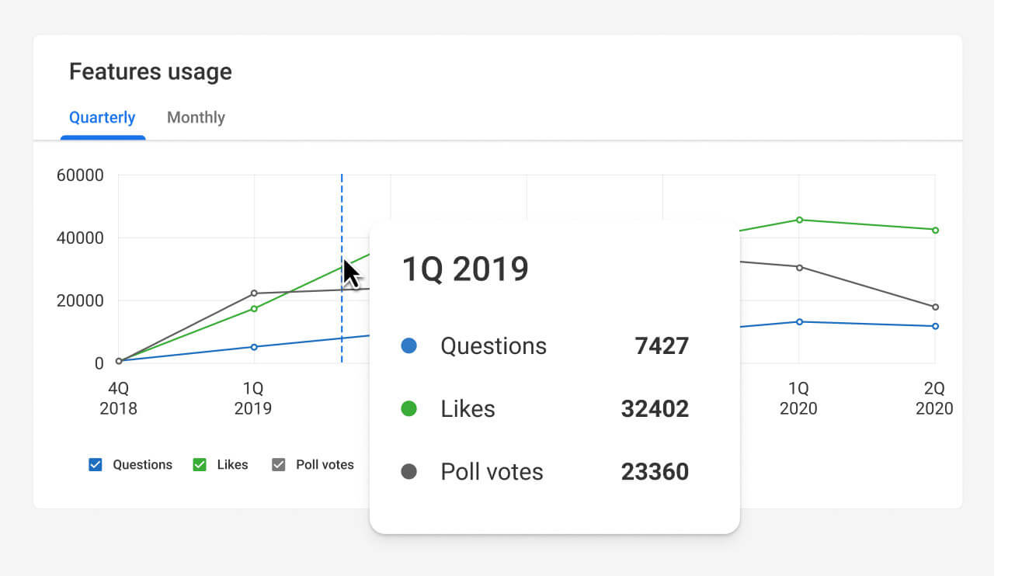The width and height of the screenshot is (1029, 576).
Task: Click the blue Questions legend dot in tooltip
Action: [x=412, y=346]
